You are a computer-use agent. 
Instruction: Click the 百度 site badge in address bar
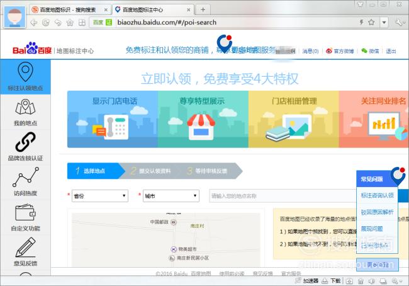(102, 23)
